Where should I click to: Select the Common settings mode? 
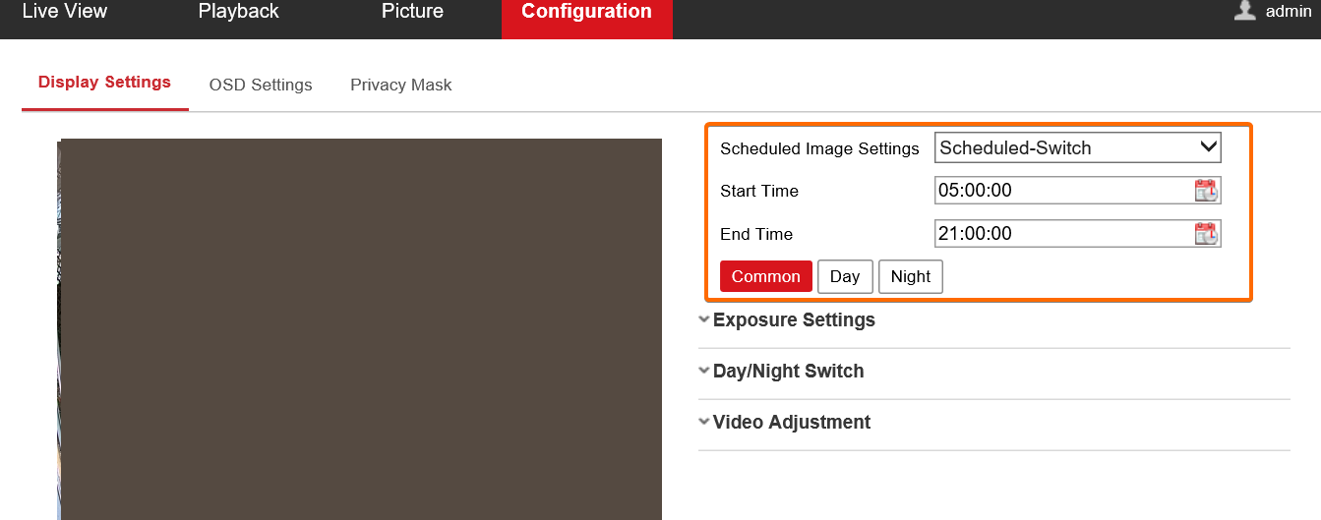tap(765, 277)
